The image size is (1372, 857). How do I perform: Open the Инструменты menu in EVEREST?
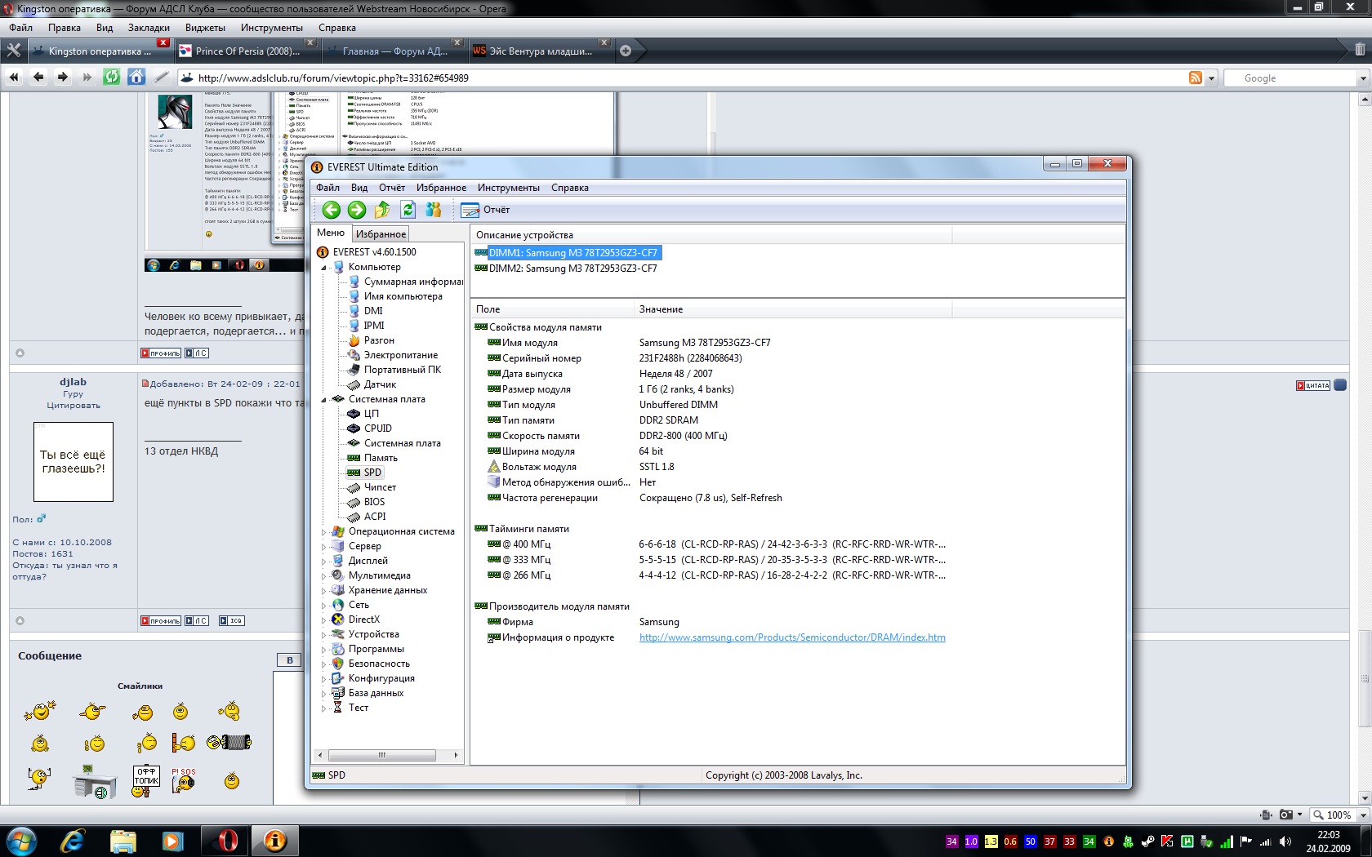coord(509,188)
